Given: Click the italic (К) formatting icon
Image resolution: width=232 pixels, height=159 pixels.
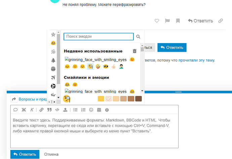Looking at the screenshot, I should pyautogui.click(x=32, y=110).
